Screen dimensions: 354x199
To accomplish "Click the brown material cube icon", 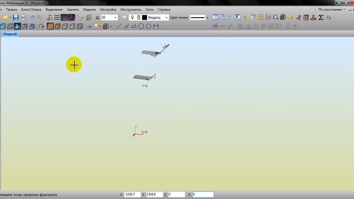I will pos(106,27).
